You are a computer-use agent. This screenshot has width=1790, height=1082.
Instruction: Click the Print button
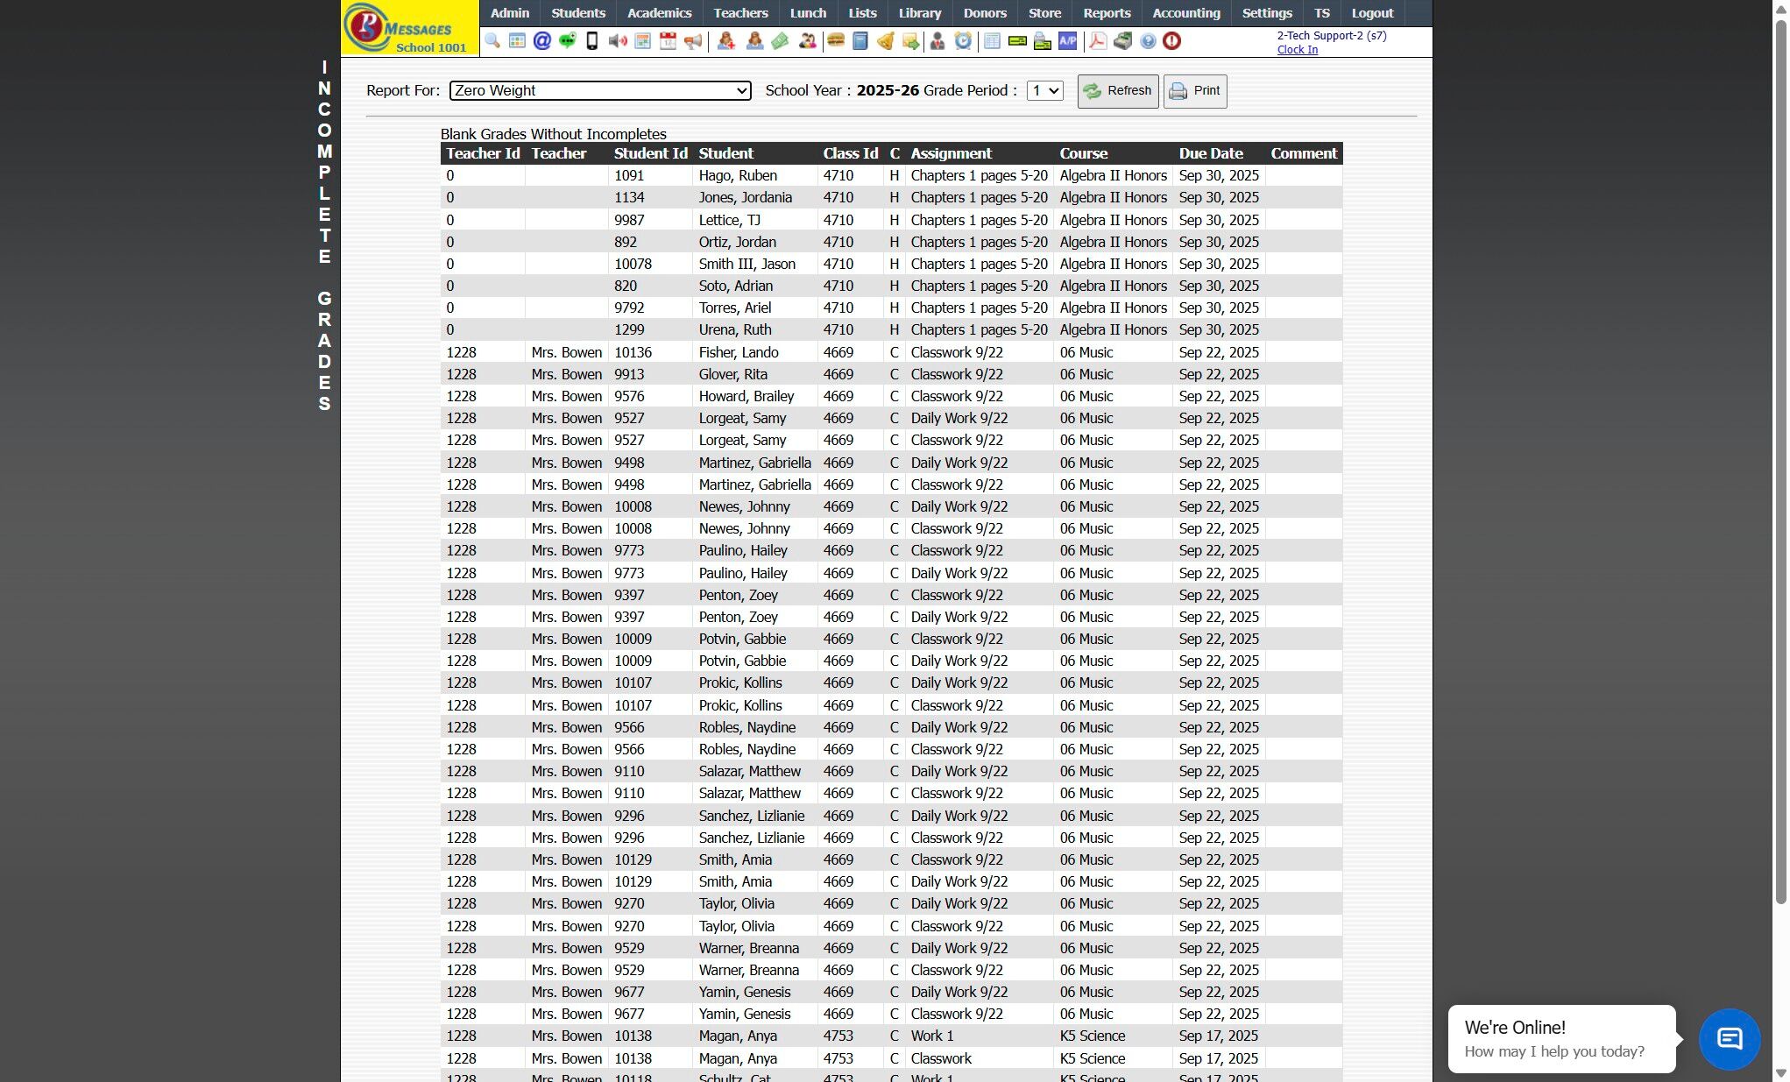(1195, 90)
